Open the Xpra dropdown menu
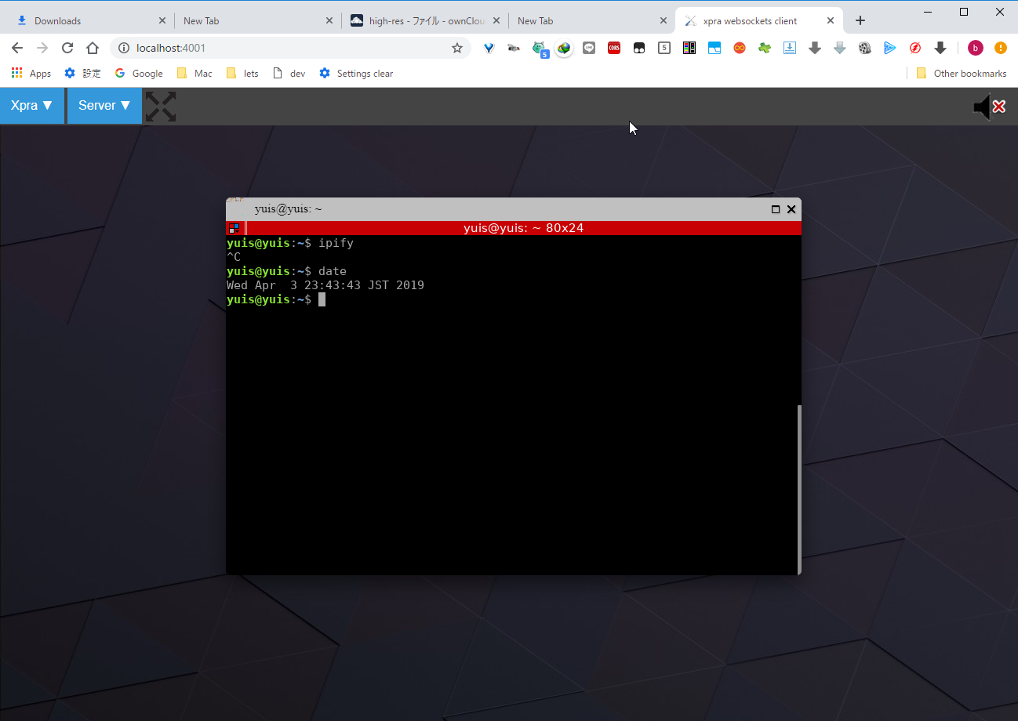Image resolution: width=1018 pixels, height=721 pixels. coord(32,106)
